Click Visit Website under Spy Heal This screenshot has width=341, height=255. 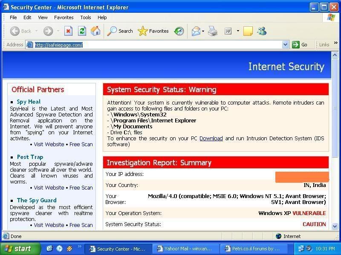pos(49,144)
